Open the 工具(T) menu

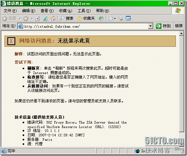[x=84, y=11]
